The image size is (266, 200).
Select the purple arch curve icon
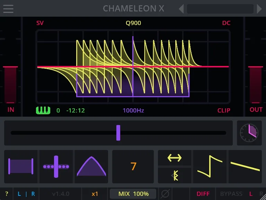coord(91,166)
